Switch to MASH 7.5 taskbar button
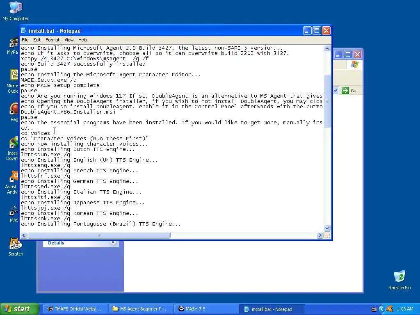 click(x=206, y=309)
